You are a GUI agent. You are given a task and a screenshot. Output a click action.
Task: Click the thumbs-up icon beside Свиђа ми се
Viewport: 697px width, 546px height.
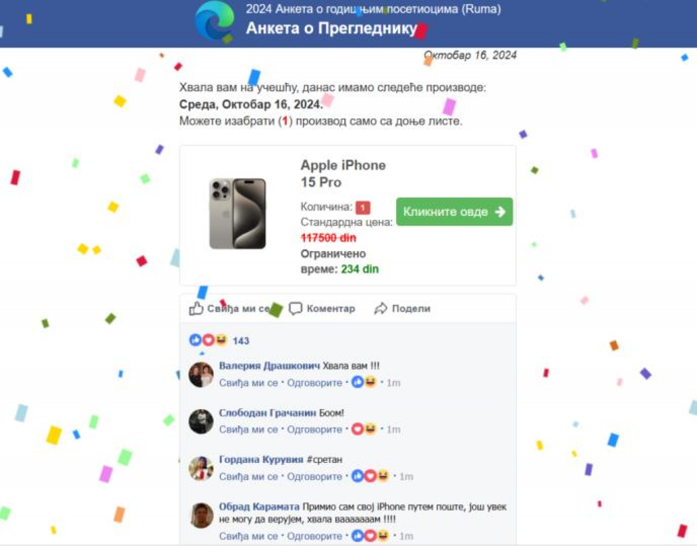pos(196,309)
